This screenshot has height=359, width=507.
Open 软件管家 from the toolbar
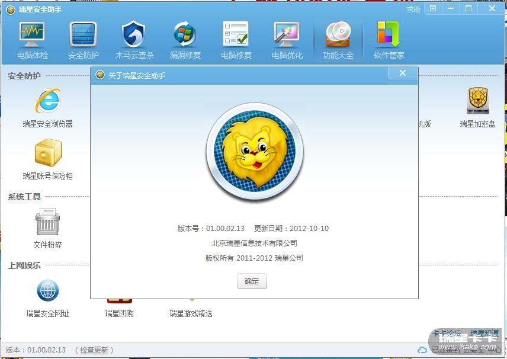[389, 40]
